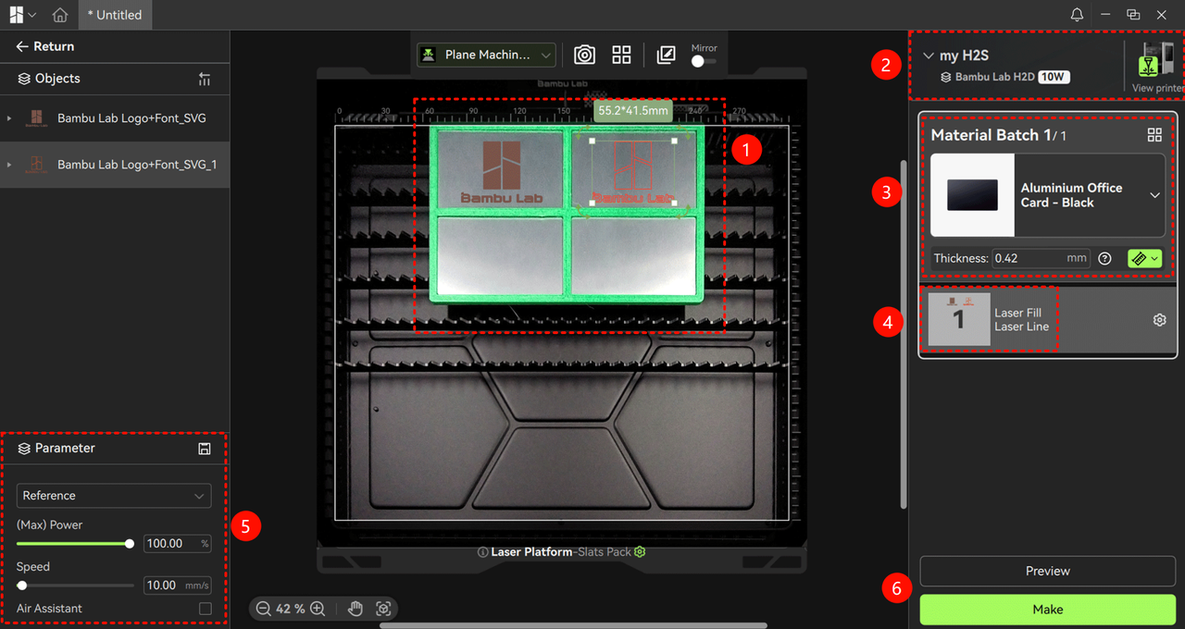Click the Objects panel header
The height and width of the screenshot is (629, 1185).
pyautogui.click(x=115, y=79)
